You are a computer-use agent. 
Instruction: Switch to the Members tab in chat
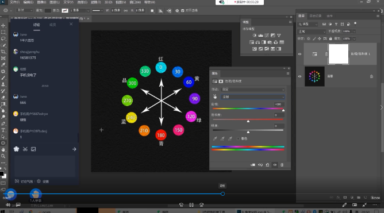(x=53, y=25)
